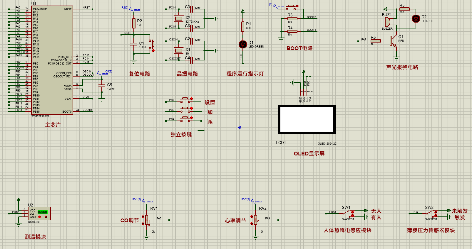The width and height of the screenshot is (472, 249).
Task: Select capacitor C4 12pF
Action: (x=192, y=60)
